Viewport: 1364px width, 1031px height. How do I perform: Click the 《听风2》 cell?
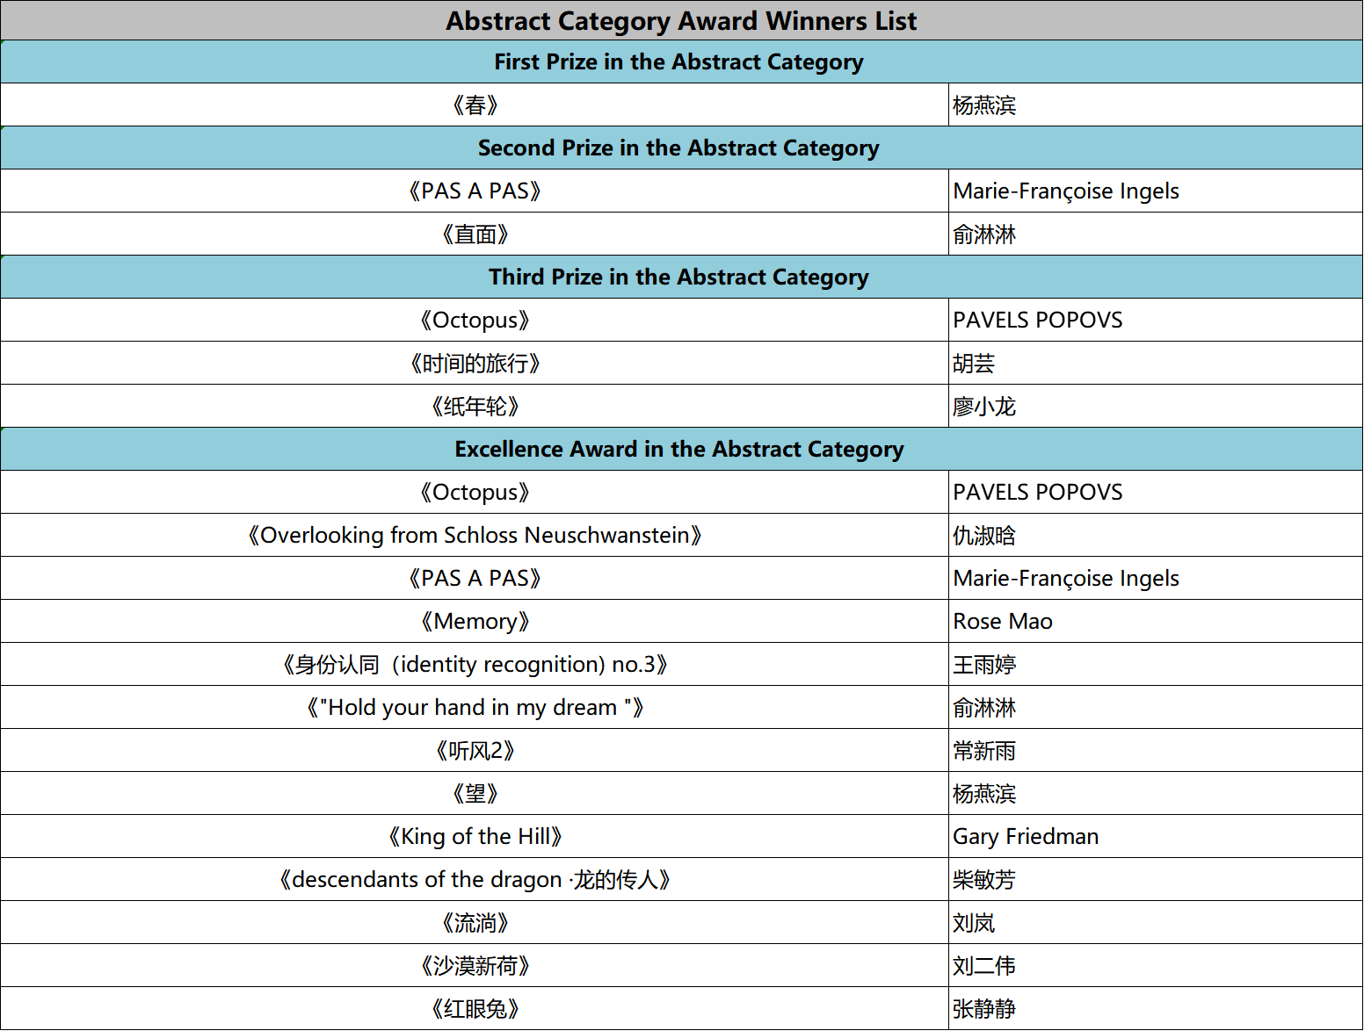pyautogui.click(x=475, y=750)
